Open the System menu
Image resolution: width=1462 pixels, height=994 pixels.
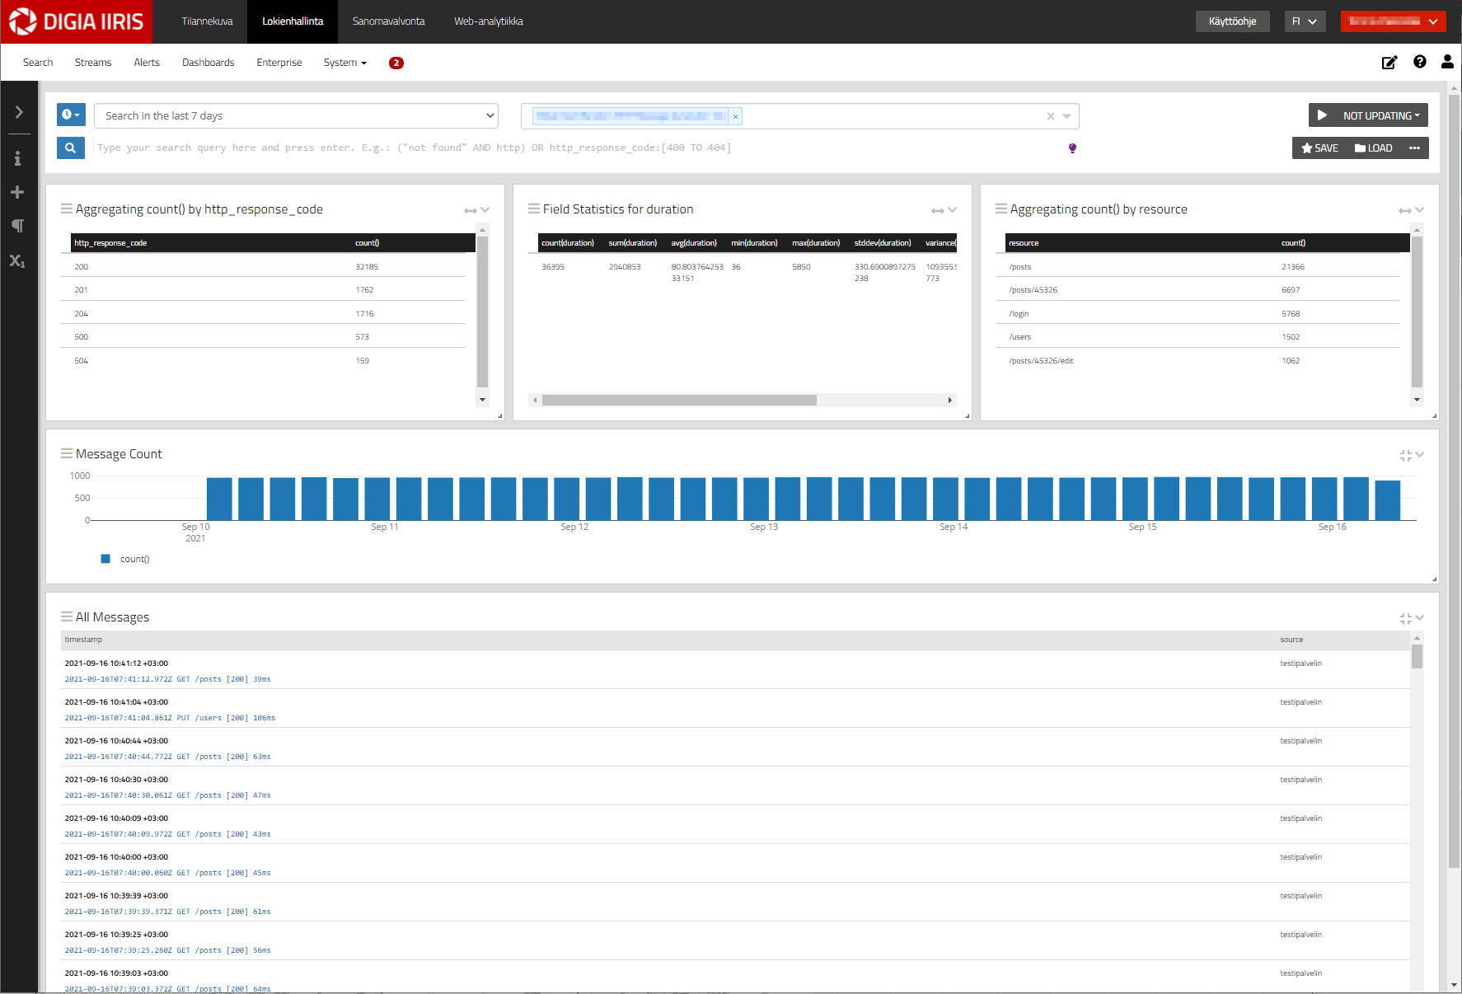[x=344, y=63]
